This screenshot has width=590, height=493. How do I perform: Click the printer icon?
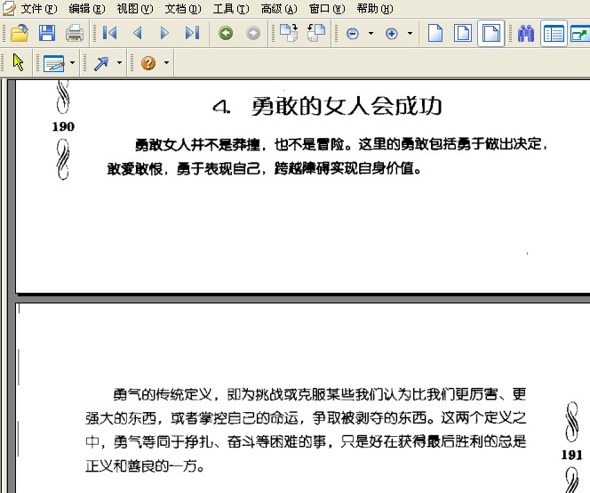point(74,33)
